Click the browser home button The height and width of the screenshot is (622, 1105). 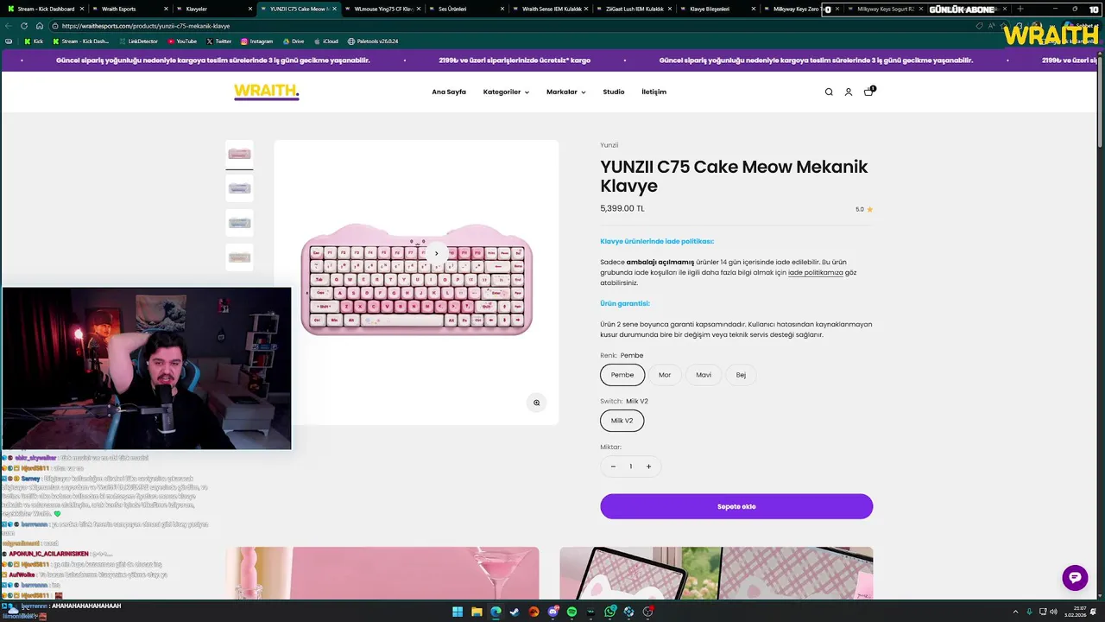point(40,26)
